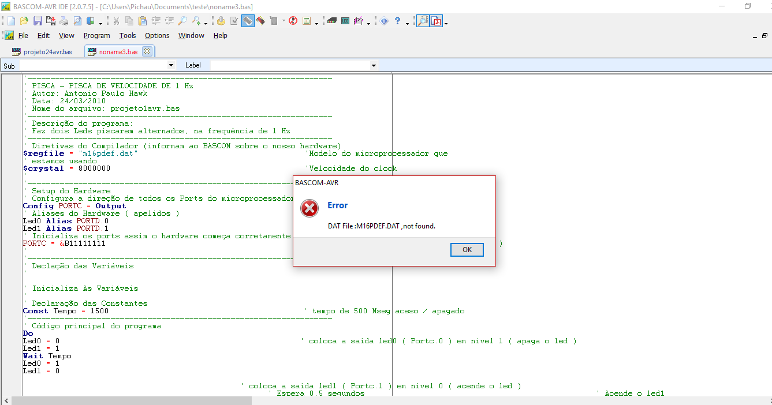Create a new file with toolbar icon
This screenshot has width=772, height=405.
[x=11, y=21]
